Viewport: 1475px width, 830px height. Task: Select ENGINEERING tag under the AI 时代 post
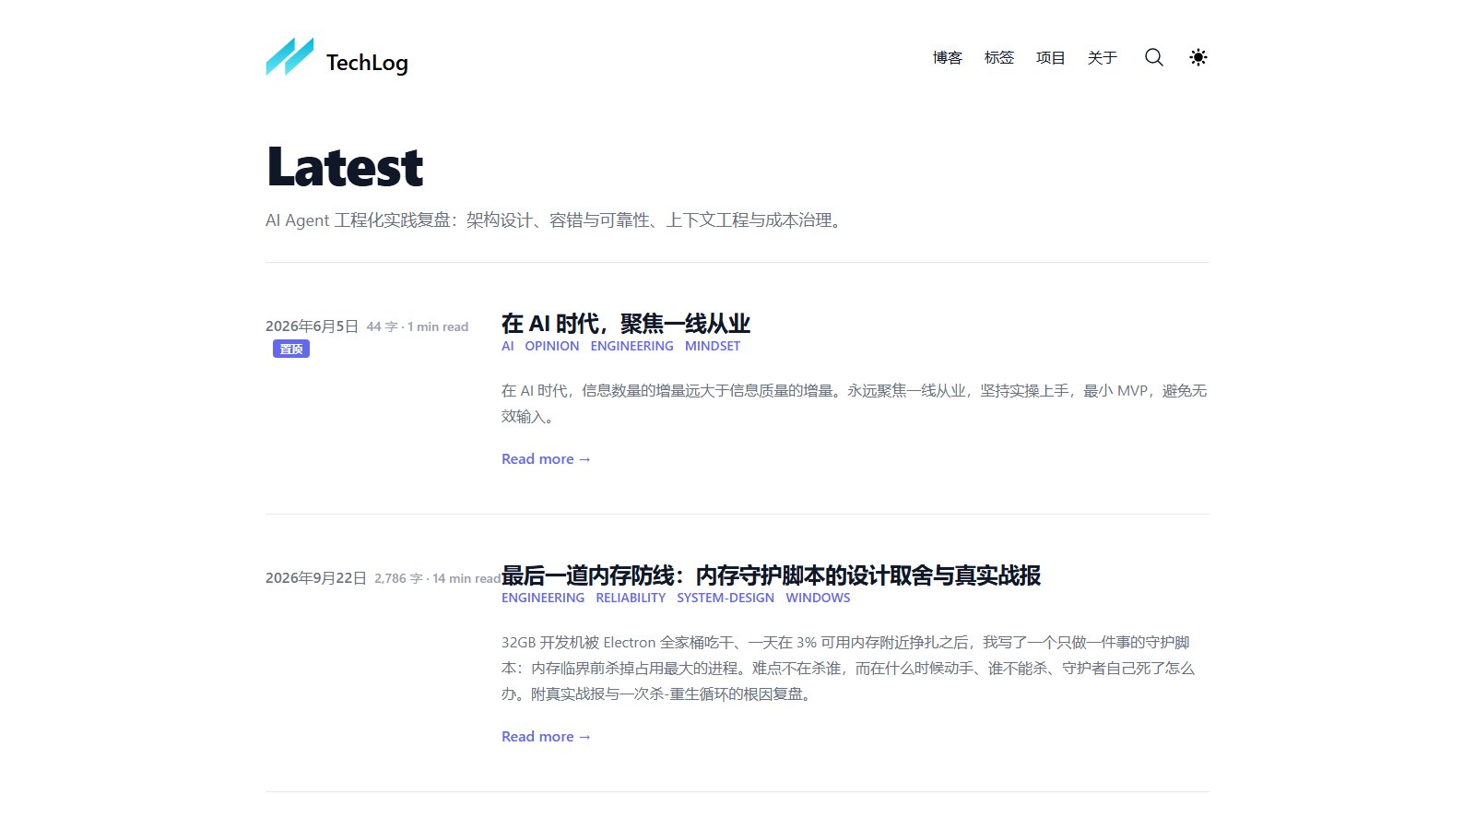point(632,346)
